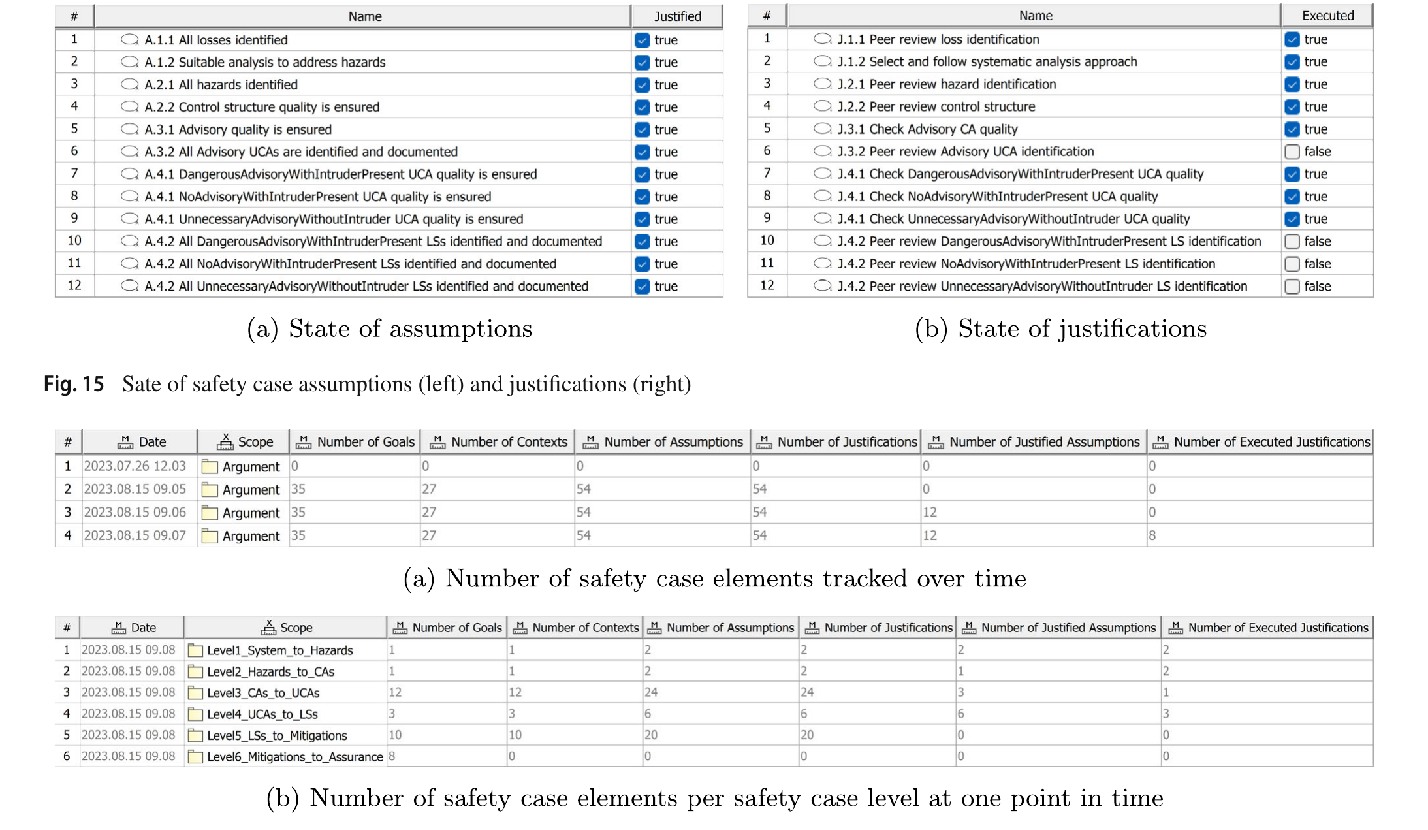Select row A.4.1 DangerousAdvisoryWithIntruderPresent UCA quality is ensured

pyautogui.click(x=389, y=174)
